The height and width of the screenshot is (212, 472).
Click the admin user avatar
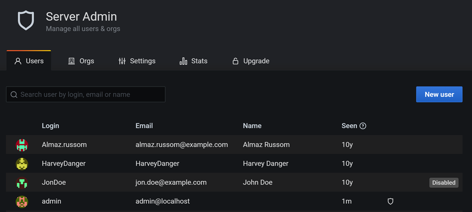22,201
